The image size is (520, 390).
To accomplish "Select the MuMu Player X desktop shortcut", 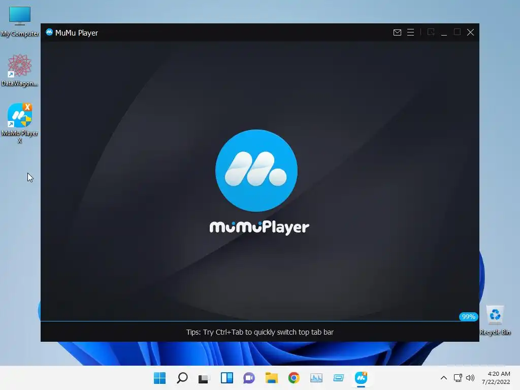I will pyautogui.click(x=20, y=123).
